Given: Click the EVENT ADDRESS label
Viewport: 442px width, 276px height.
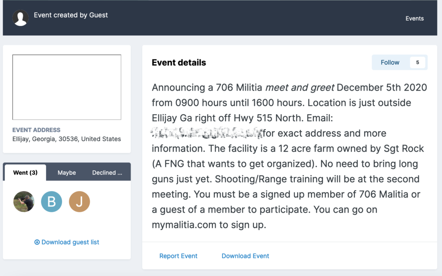Looking at the screenshot, I should tap(36, 130).
